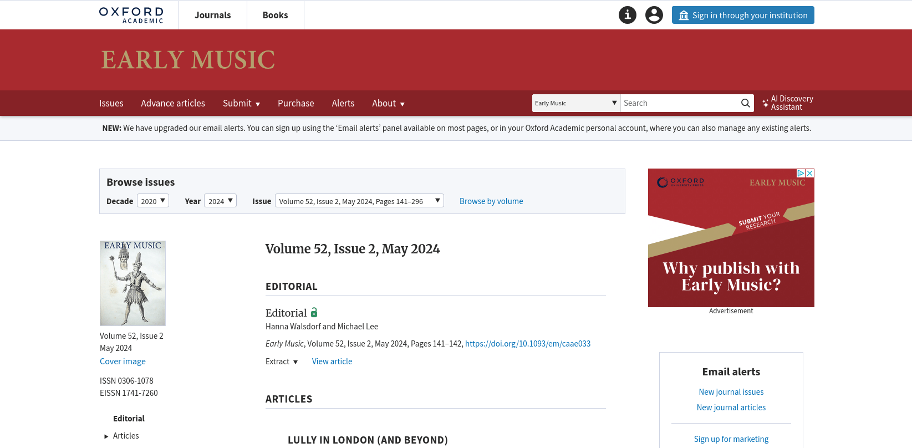Subscribe to New journal articles alerts
The width and height of the screenshot is (912, 448).
[x=731, y=408]
